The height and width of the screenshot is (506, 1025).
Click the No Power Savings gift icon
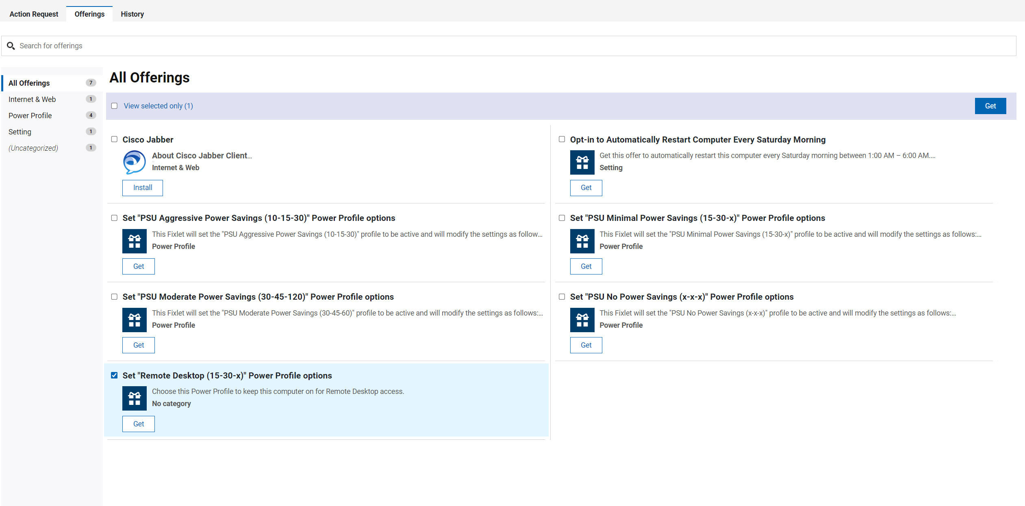click(582, 320)
